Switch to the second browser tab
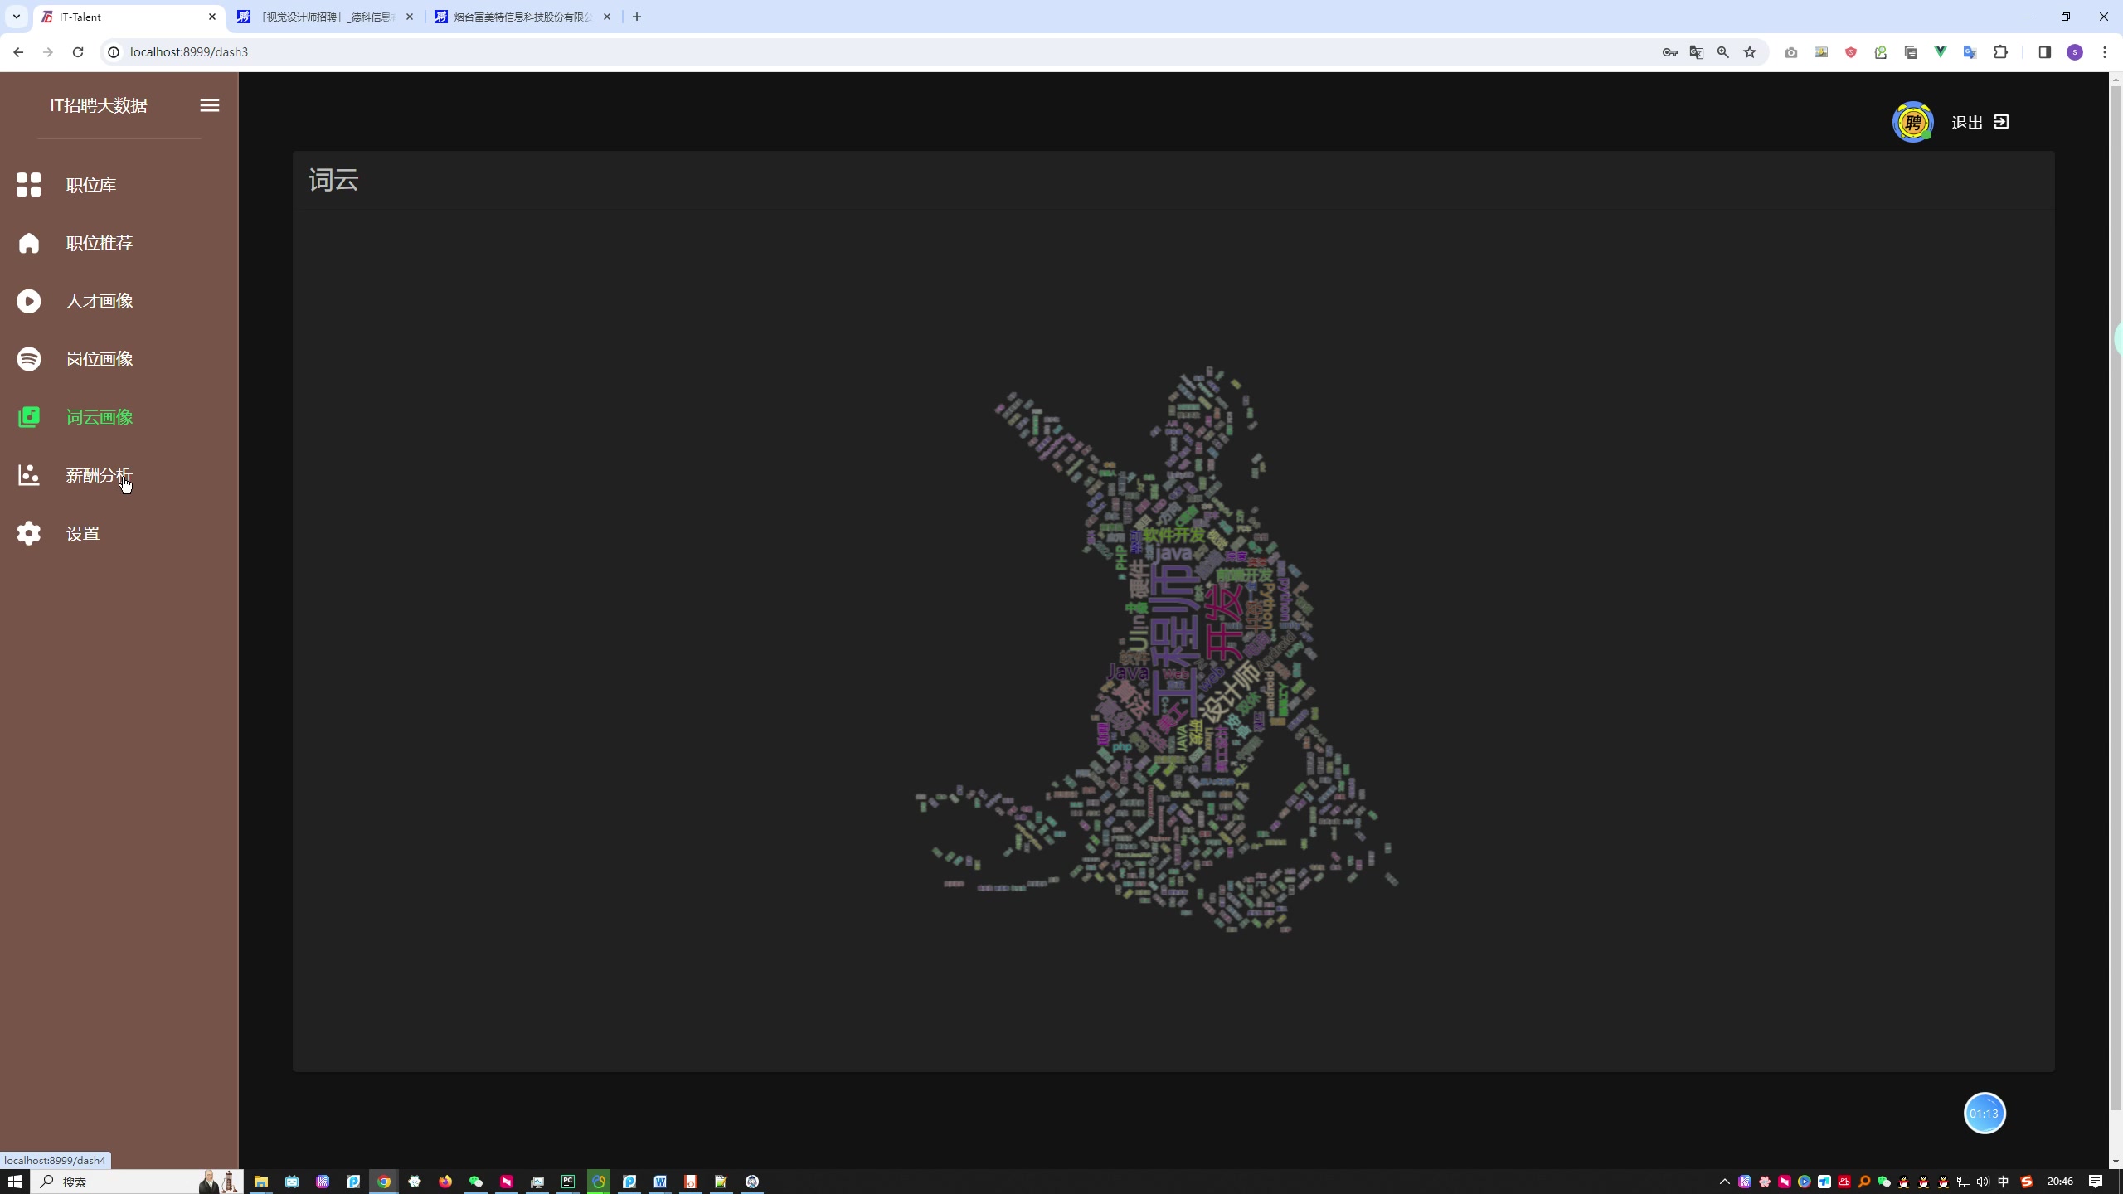The image size is (2123, 1194). pyautogui.click(x=325, y=17)
